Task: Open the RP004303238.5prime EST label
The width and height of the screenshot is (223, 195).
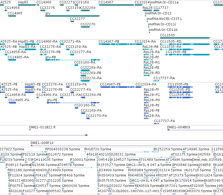Action: pyautogui.click(x=63, y=149)
